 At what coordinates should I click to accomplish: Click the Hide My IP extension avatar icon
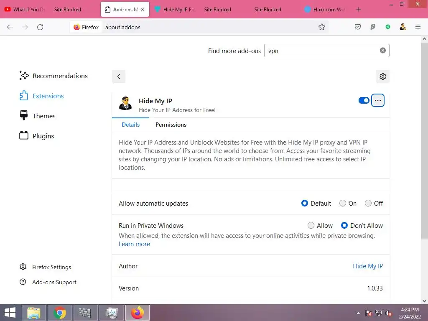tap(125, 103)
